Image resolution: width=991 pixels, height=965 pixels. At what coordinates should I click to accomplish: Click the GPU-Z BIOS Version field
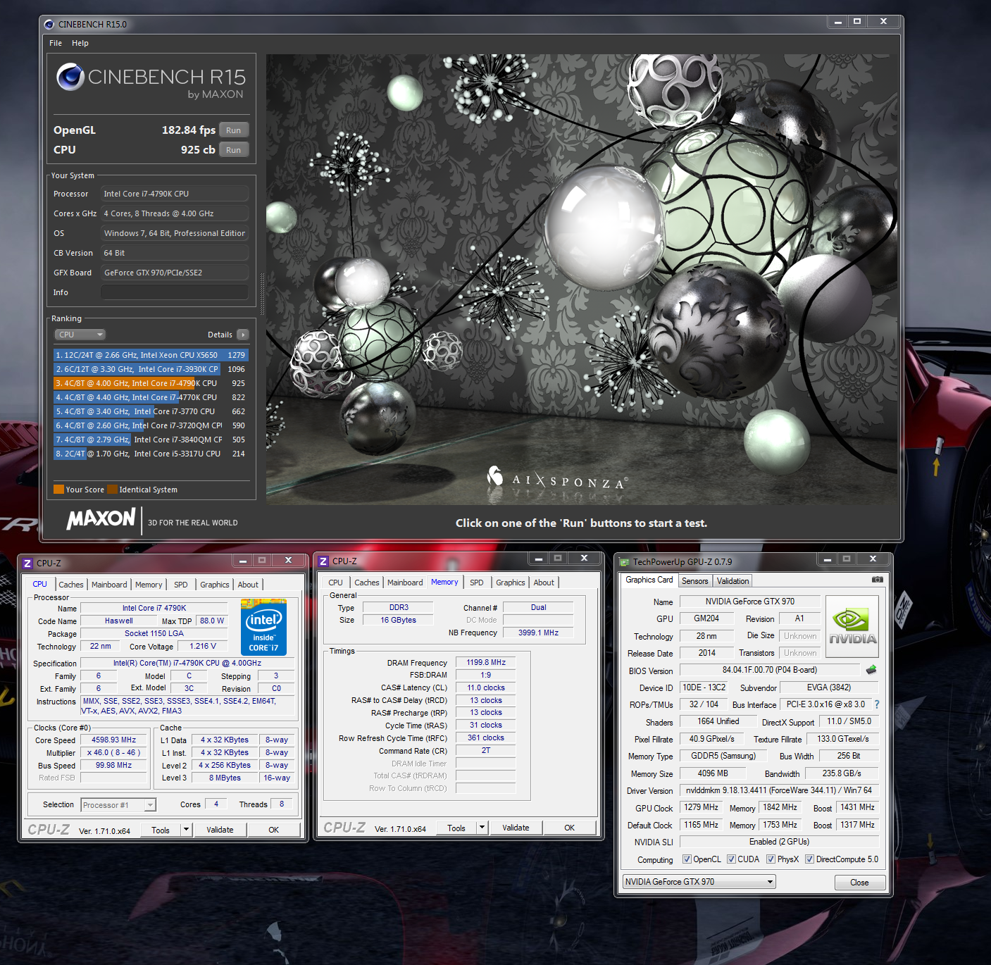click(769, 670)
